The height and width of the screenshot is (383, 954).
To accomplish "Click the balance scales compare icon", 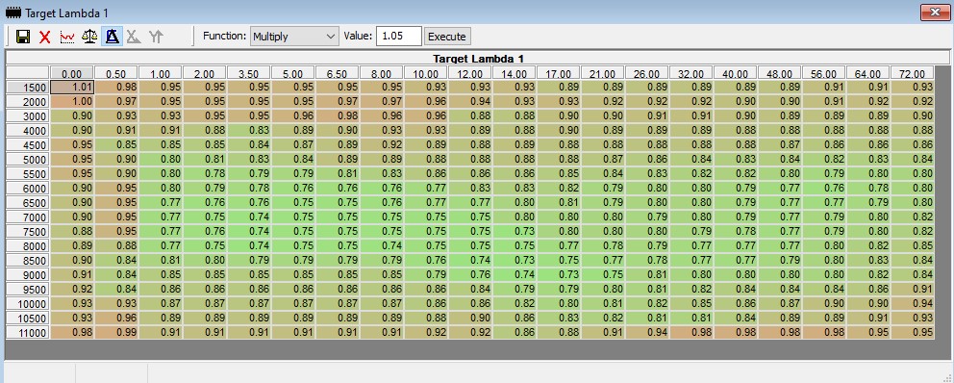I will point(89,37).
